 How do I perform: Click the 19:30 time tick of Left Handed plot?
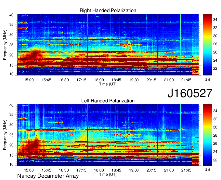(x=134, y=170)
